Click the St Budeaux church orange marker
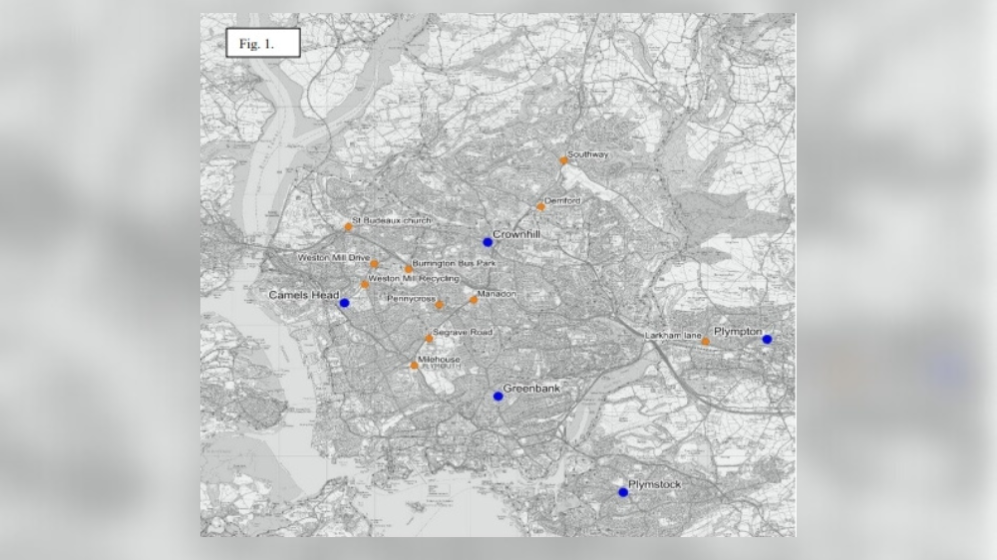This screenshot has height=560, width=997. pyautogui.click(x=348, y=227)
